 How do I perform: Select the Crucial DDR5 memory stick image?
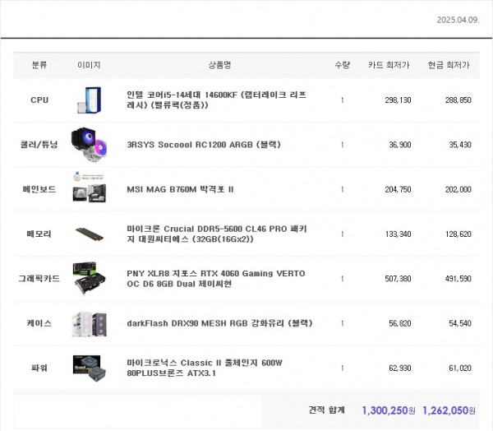(x=89, y=234)
